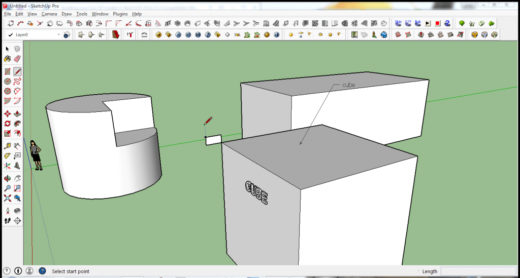Open the File menu
The height and width of the screenshot is (278, 520).
pos(8,14)
